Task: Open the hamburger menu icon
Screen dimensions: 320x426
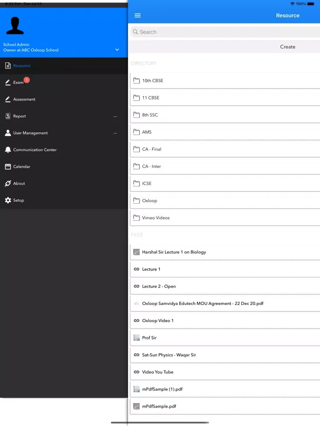Action: 137,15
